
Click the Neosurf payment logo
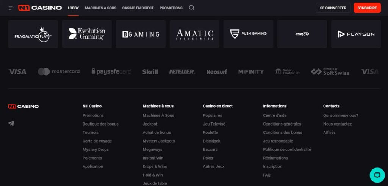click(217, 72)
